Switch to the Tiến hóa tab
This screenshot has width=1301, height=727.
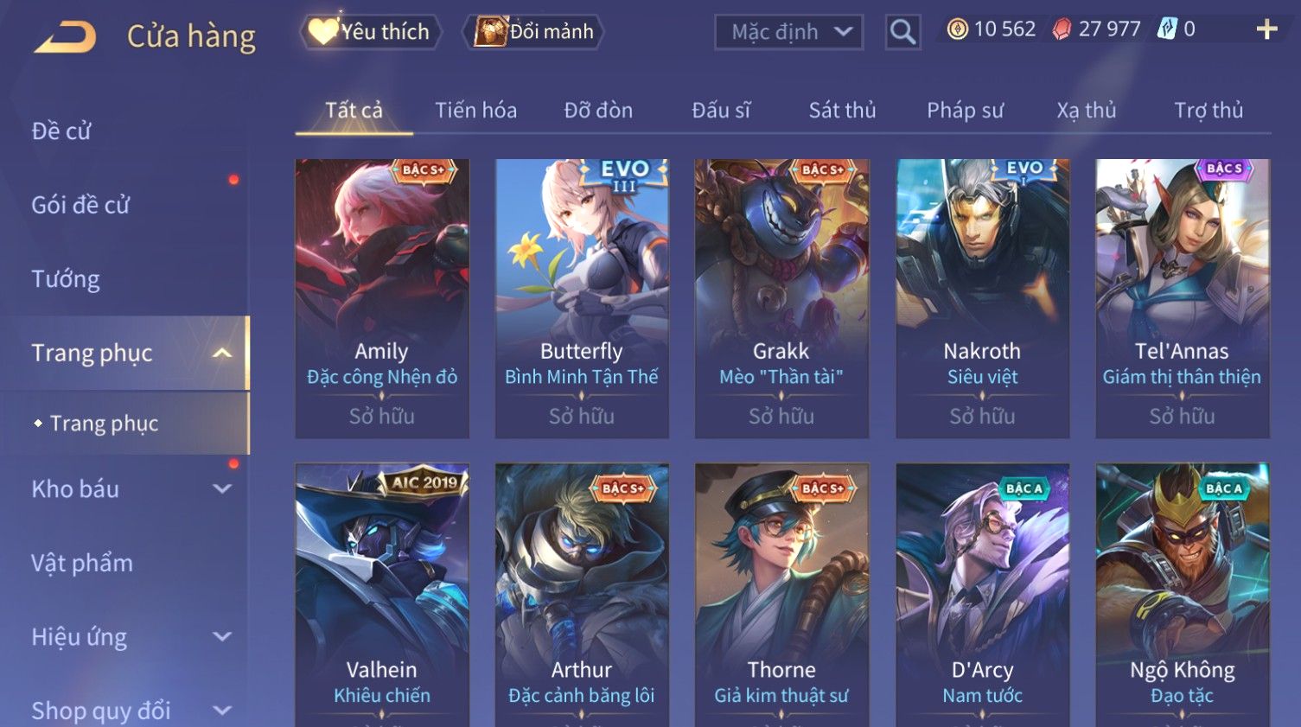475,111
